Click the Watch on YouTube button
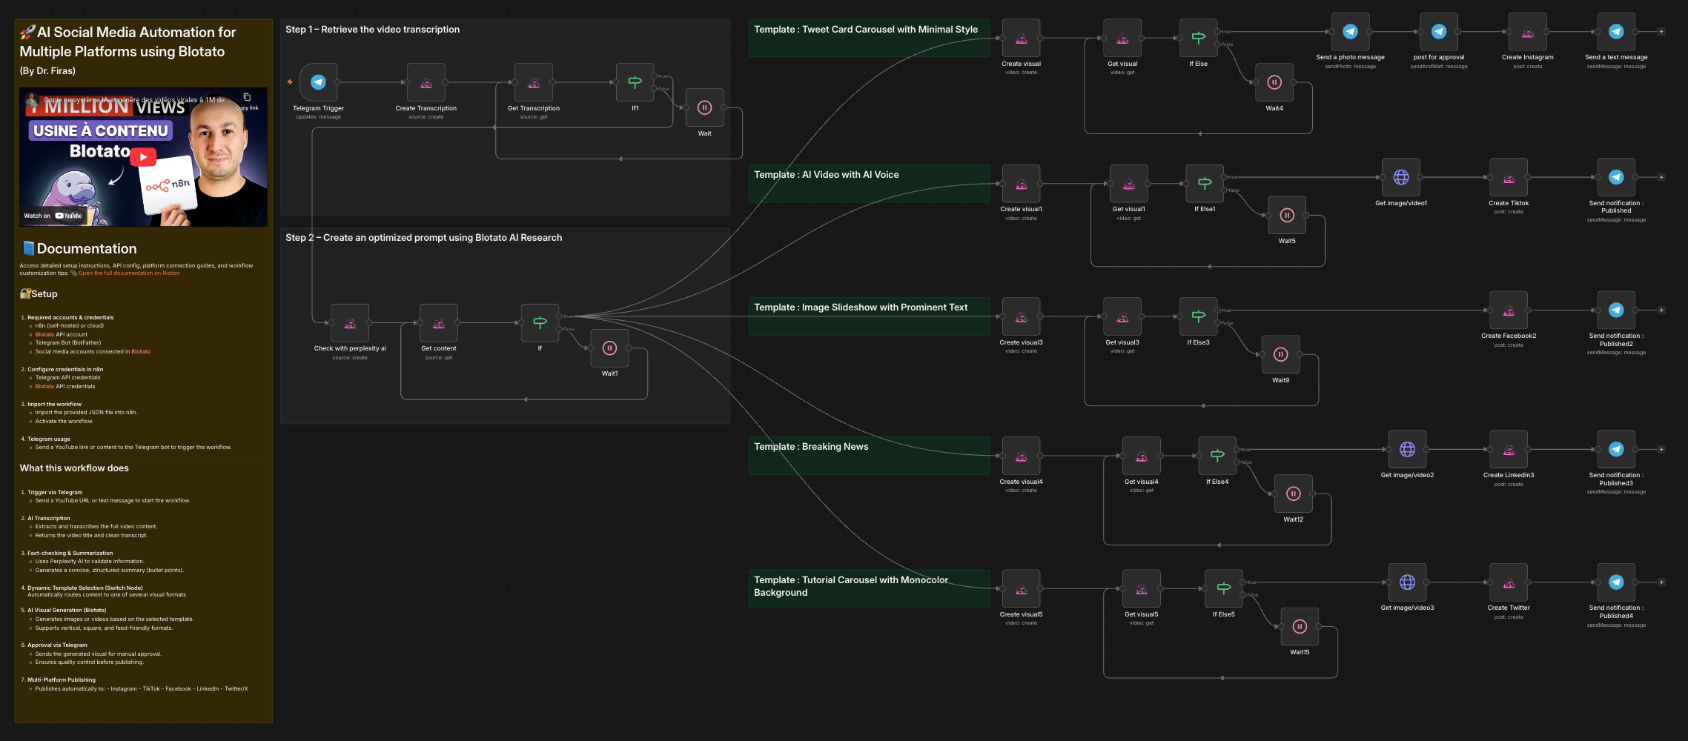Image resolution: width=1688 pixels, height=741 pixels. (55, 215)
